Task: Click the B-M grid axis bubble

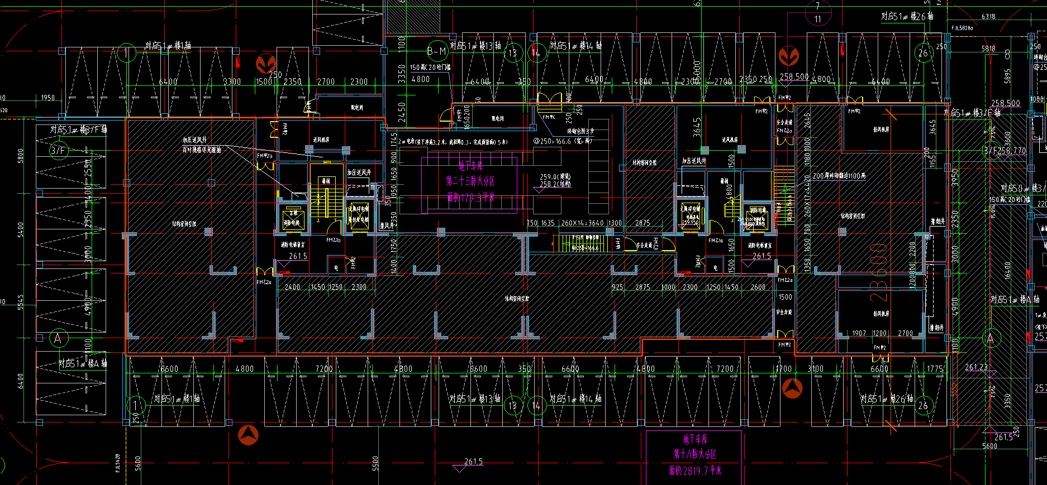Action: tap(437, 51)
